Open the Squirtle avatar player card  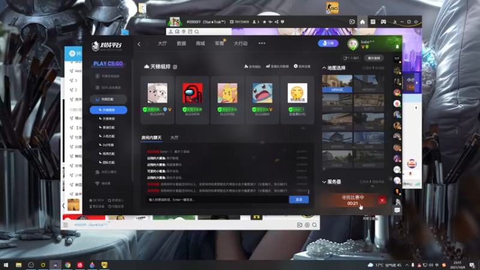click(262, 100)
